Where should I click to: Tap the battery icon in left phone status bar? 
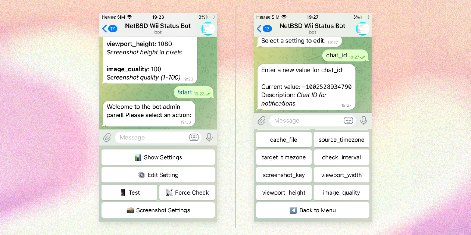[210, 17]
